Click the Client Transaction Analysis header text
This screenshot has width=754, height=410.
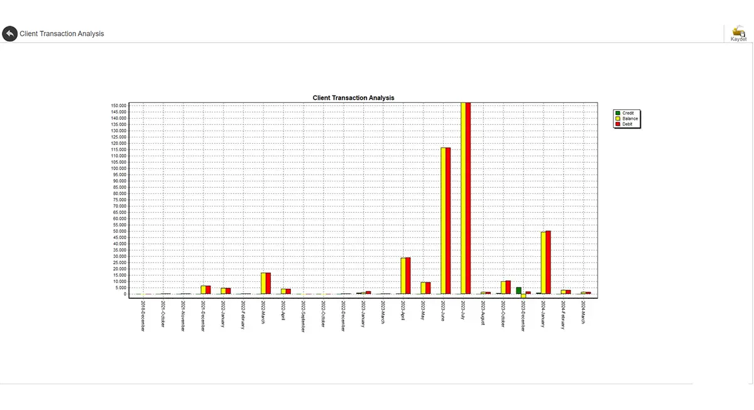[x=62, y=34]
